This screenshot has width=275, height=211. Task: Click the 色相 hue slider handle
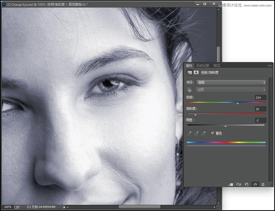[x=238, y=104]
